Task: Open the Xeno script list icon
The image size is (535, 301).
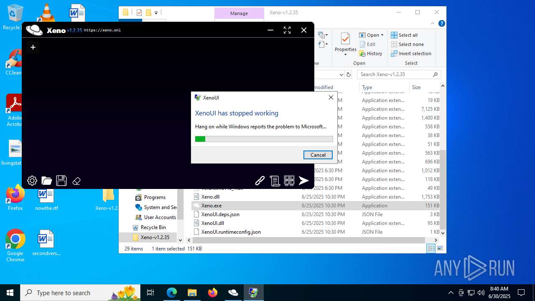Action: coord(275,181)
